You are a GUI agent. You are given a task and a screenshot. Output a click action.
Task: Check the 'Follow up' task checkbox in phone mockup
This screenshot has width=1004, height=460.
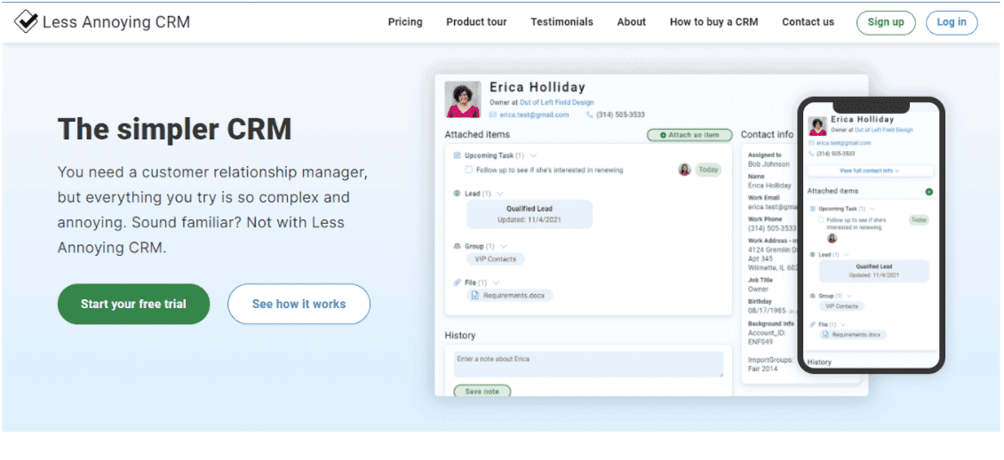[821, 220]
